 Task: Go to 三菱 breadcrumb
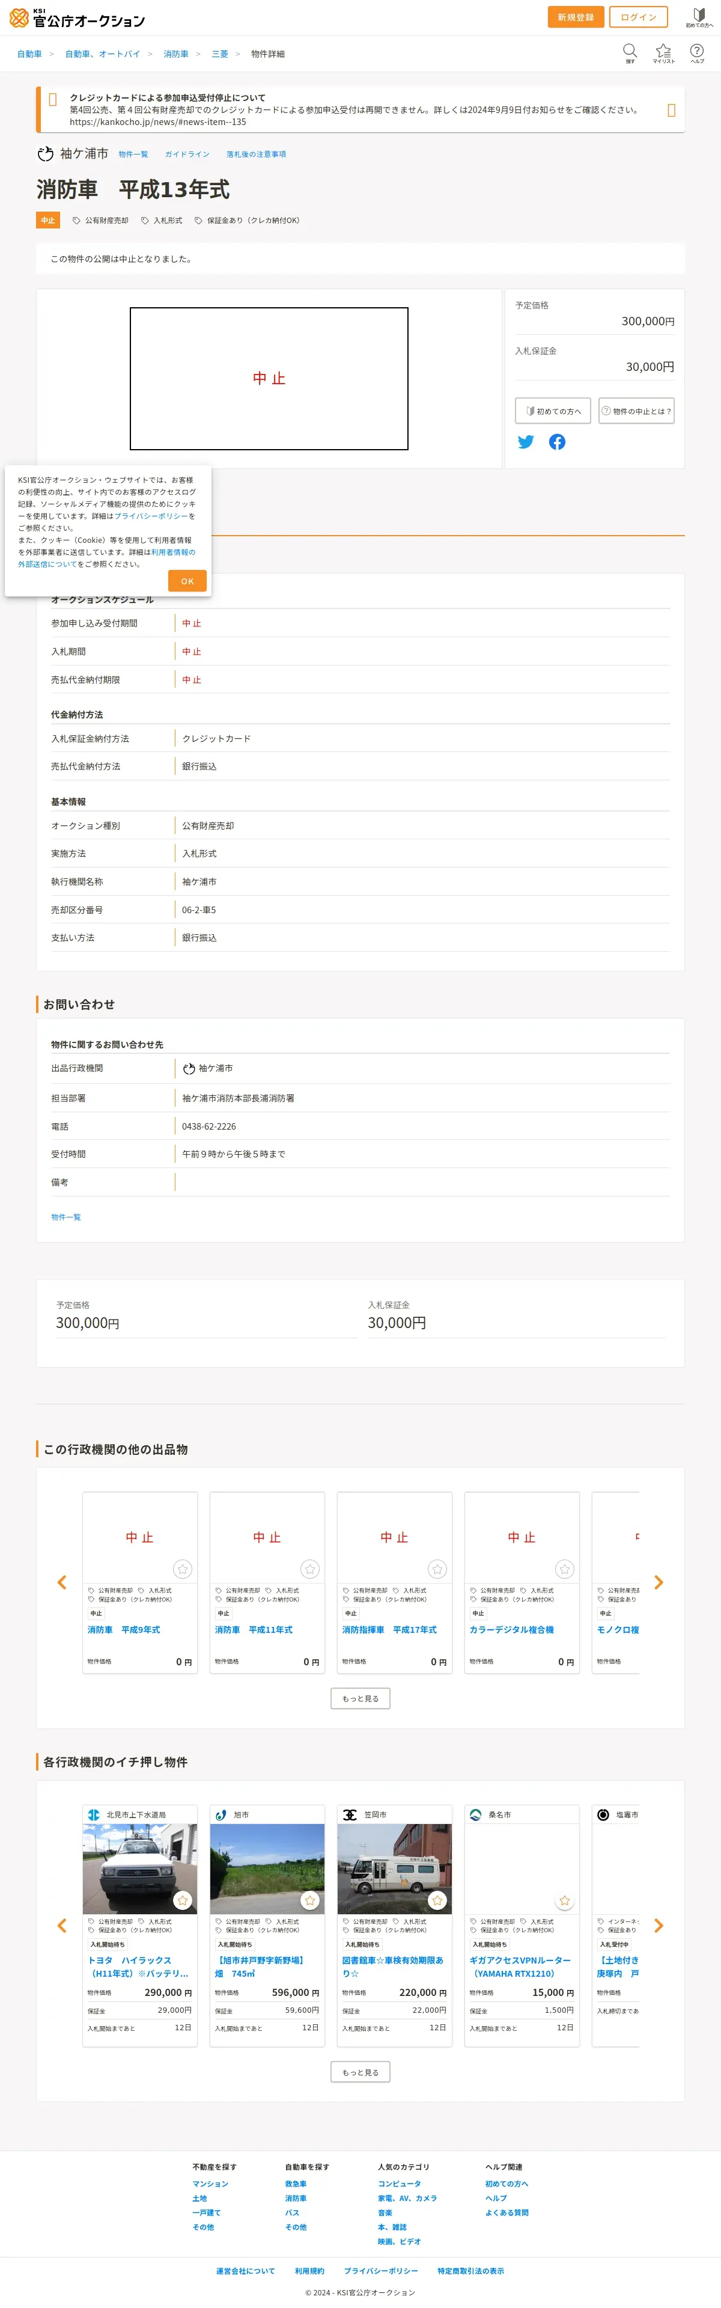pyautogui.click(x=219, y=55)
